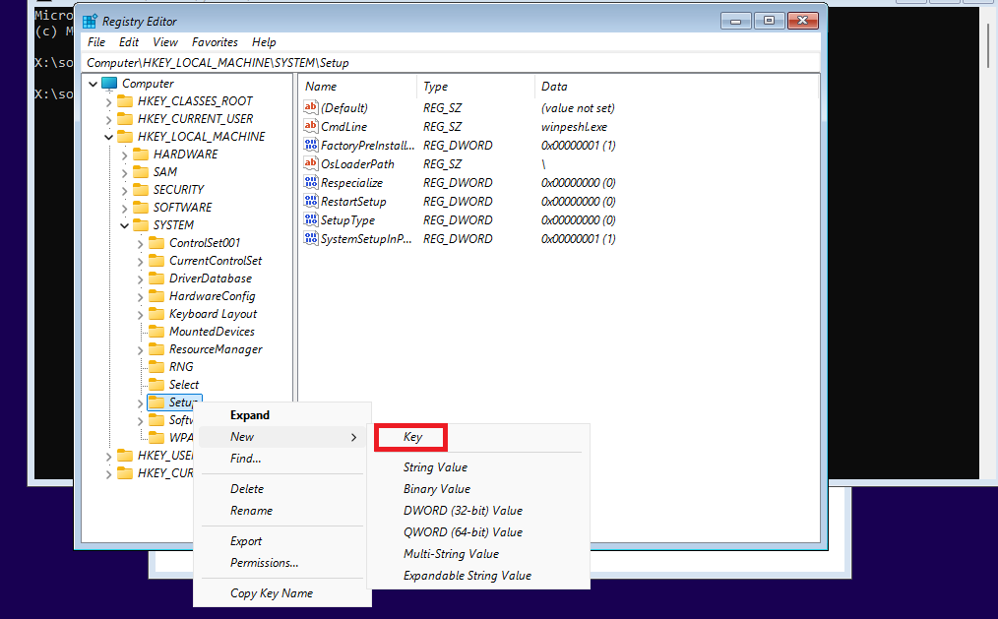Click the Computer icon at tree root
This screenshot has height=619, width=998.
(109, 84)
